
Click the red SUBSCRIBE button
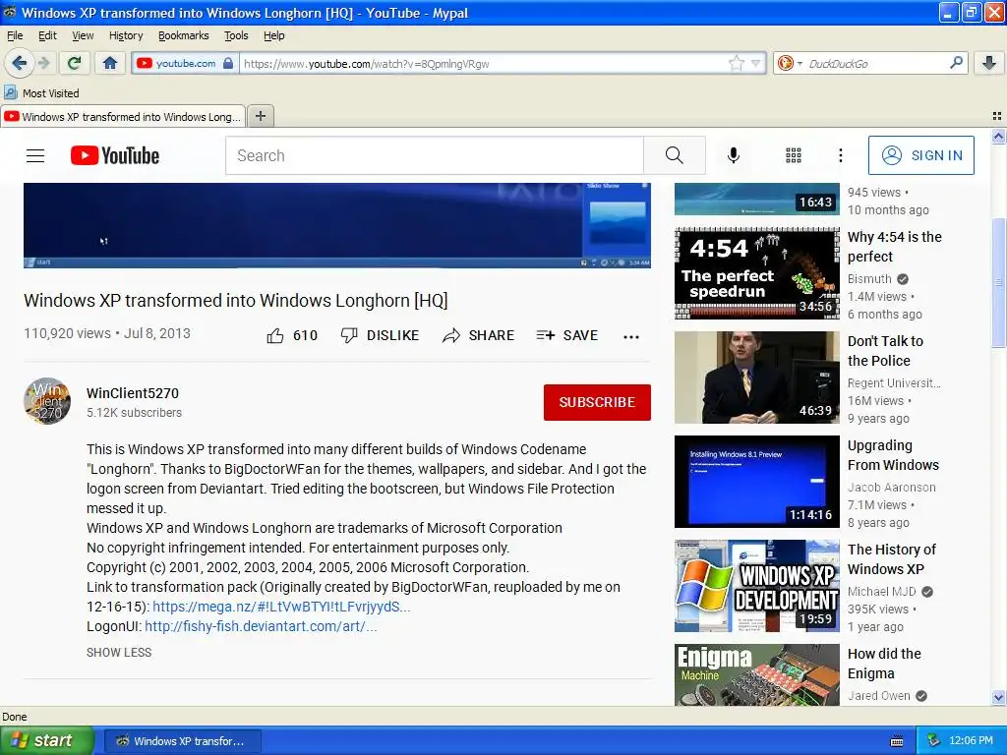coord(597,402)
